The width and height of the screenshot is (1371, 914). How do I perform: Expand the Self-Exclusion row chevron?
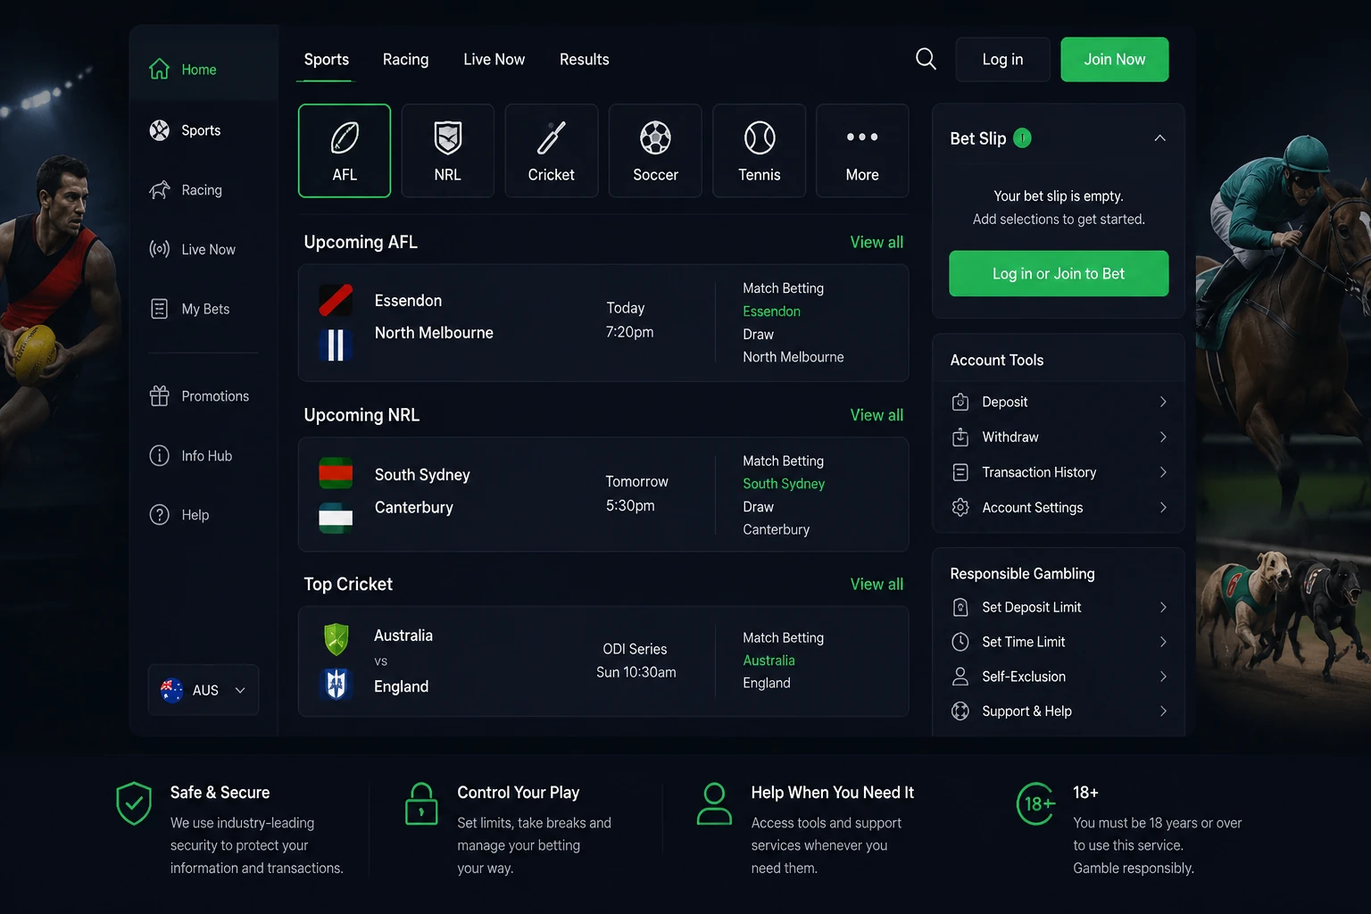coord(1163,677)
